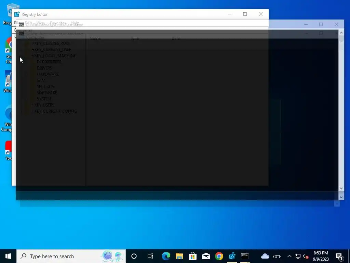Screen dimensions: 350x263
Task: Open the Mail app from taskbar
Action: coord(206,256)
